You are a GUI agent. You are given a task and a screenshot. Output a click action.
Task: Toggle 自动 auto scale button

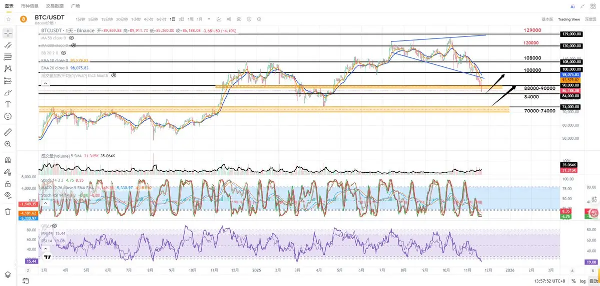click(x=592, y=281)
